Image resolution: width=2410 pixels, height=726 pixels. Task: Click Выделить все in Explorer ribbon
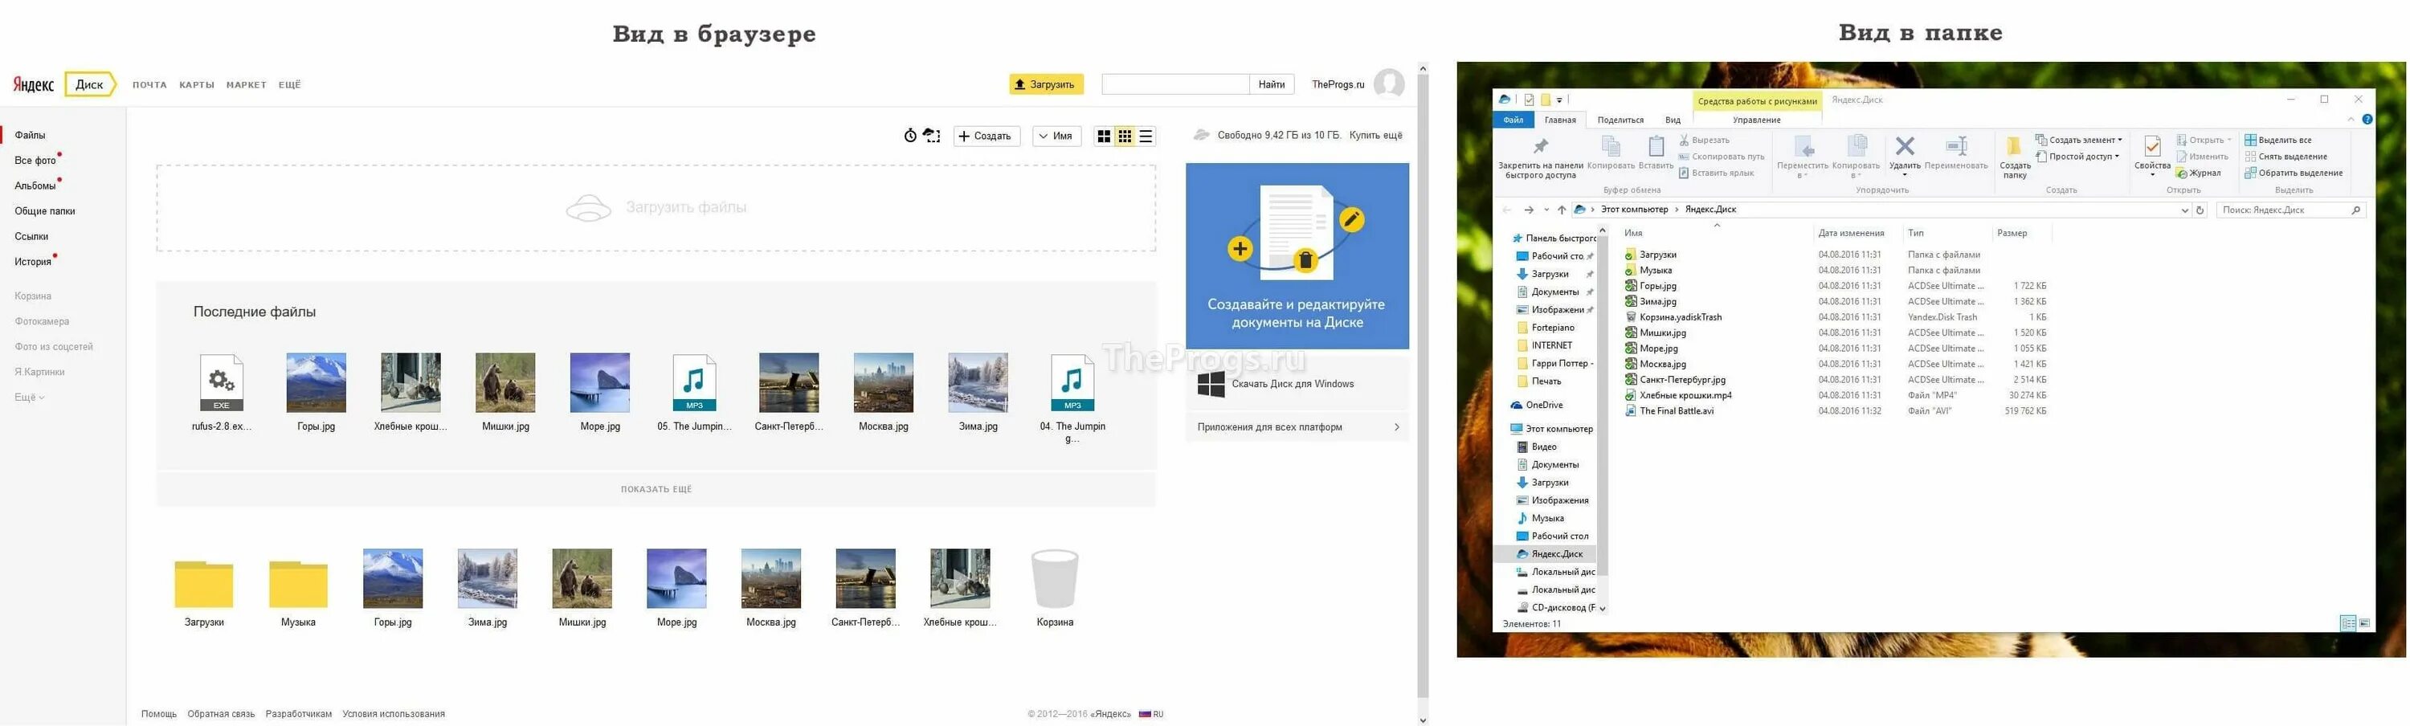coord(2277,141)
